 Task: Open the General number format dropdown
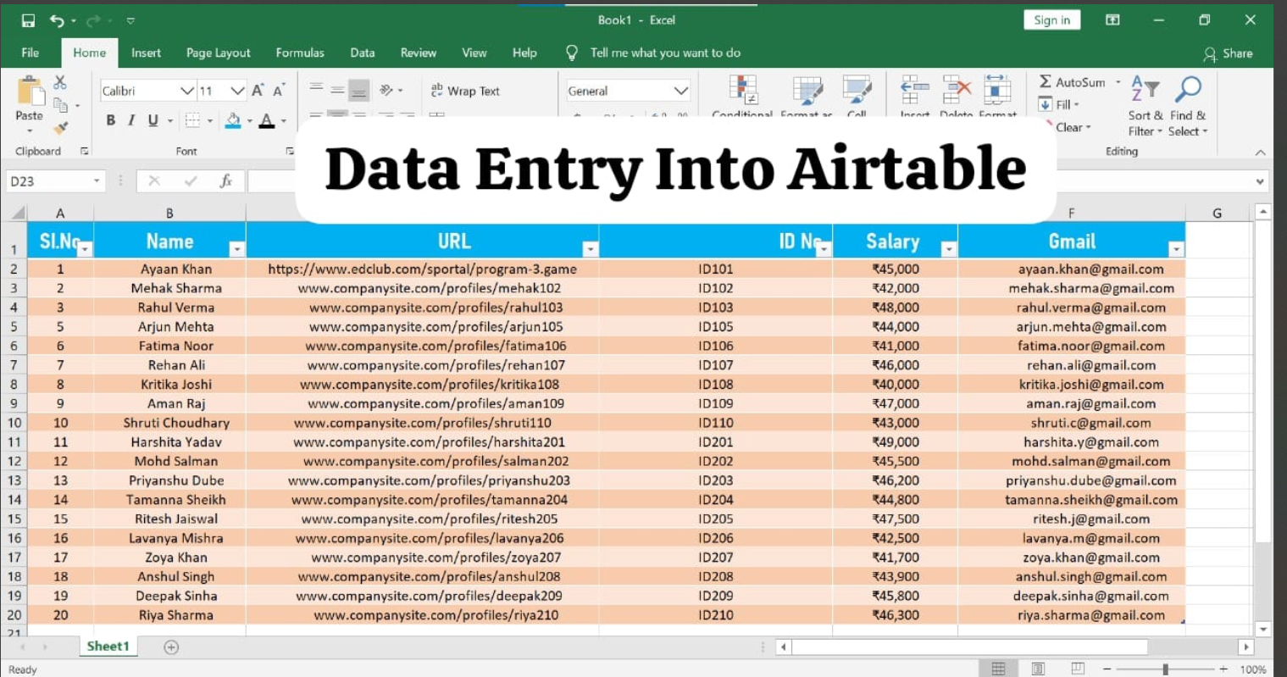[x=681, y=91]
